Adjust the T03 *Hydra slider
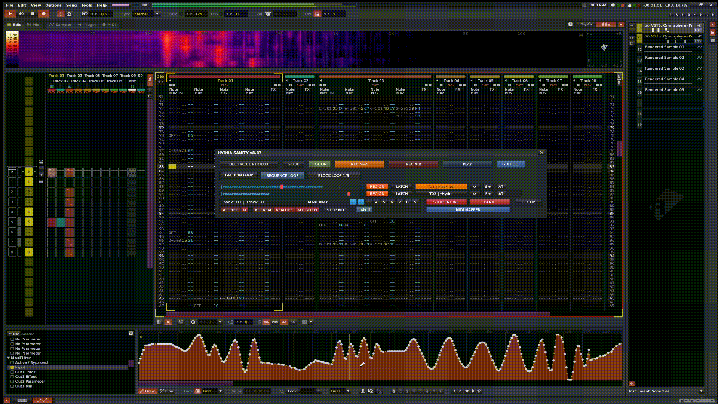718x404 pixels. (x=292, y=194)
